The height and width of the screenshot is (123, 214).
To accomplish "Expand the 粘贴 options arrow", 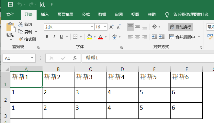I will (x=11, y=40).
